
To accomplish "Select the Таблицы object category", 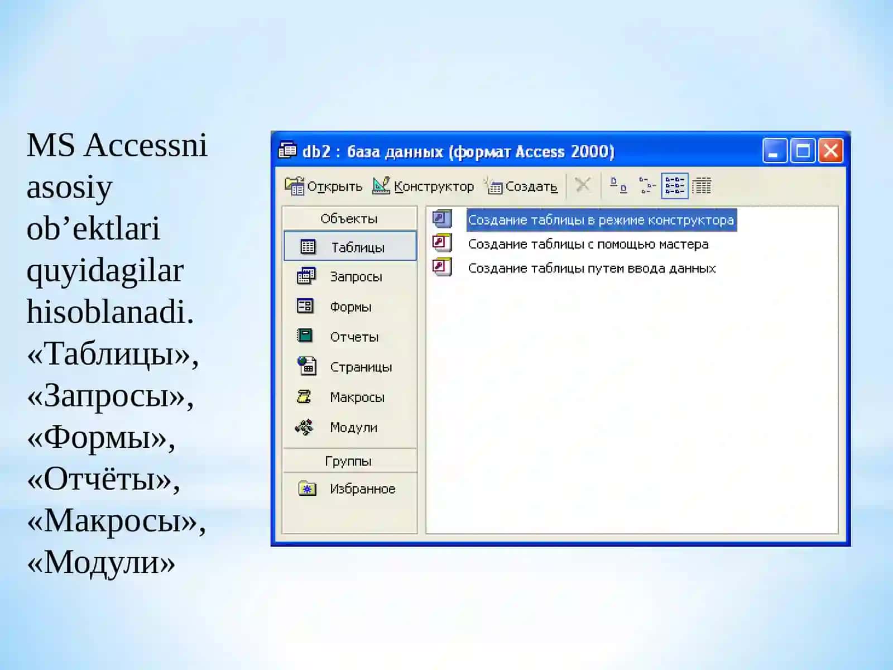I will point(350,246).
